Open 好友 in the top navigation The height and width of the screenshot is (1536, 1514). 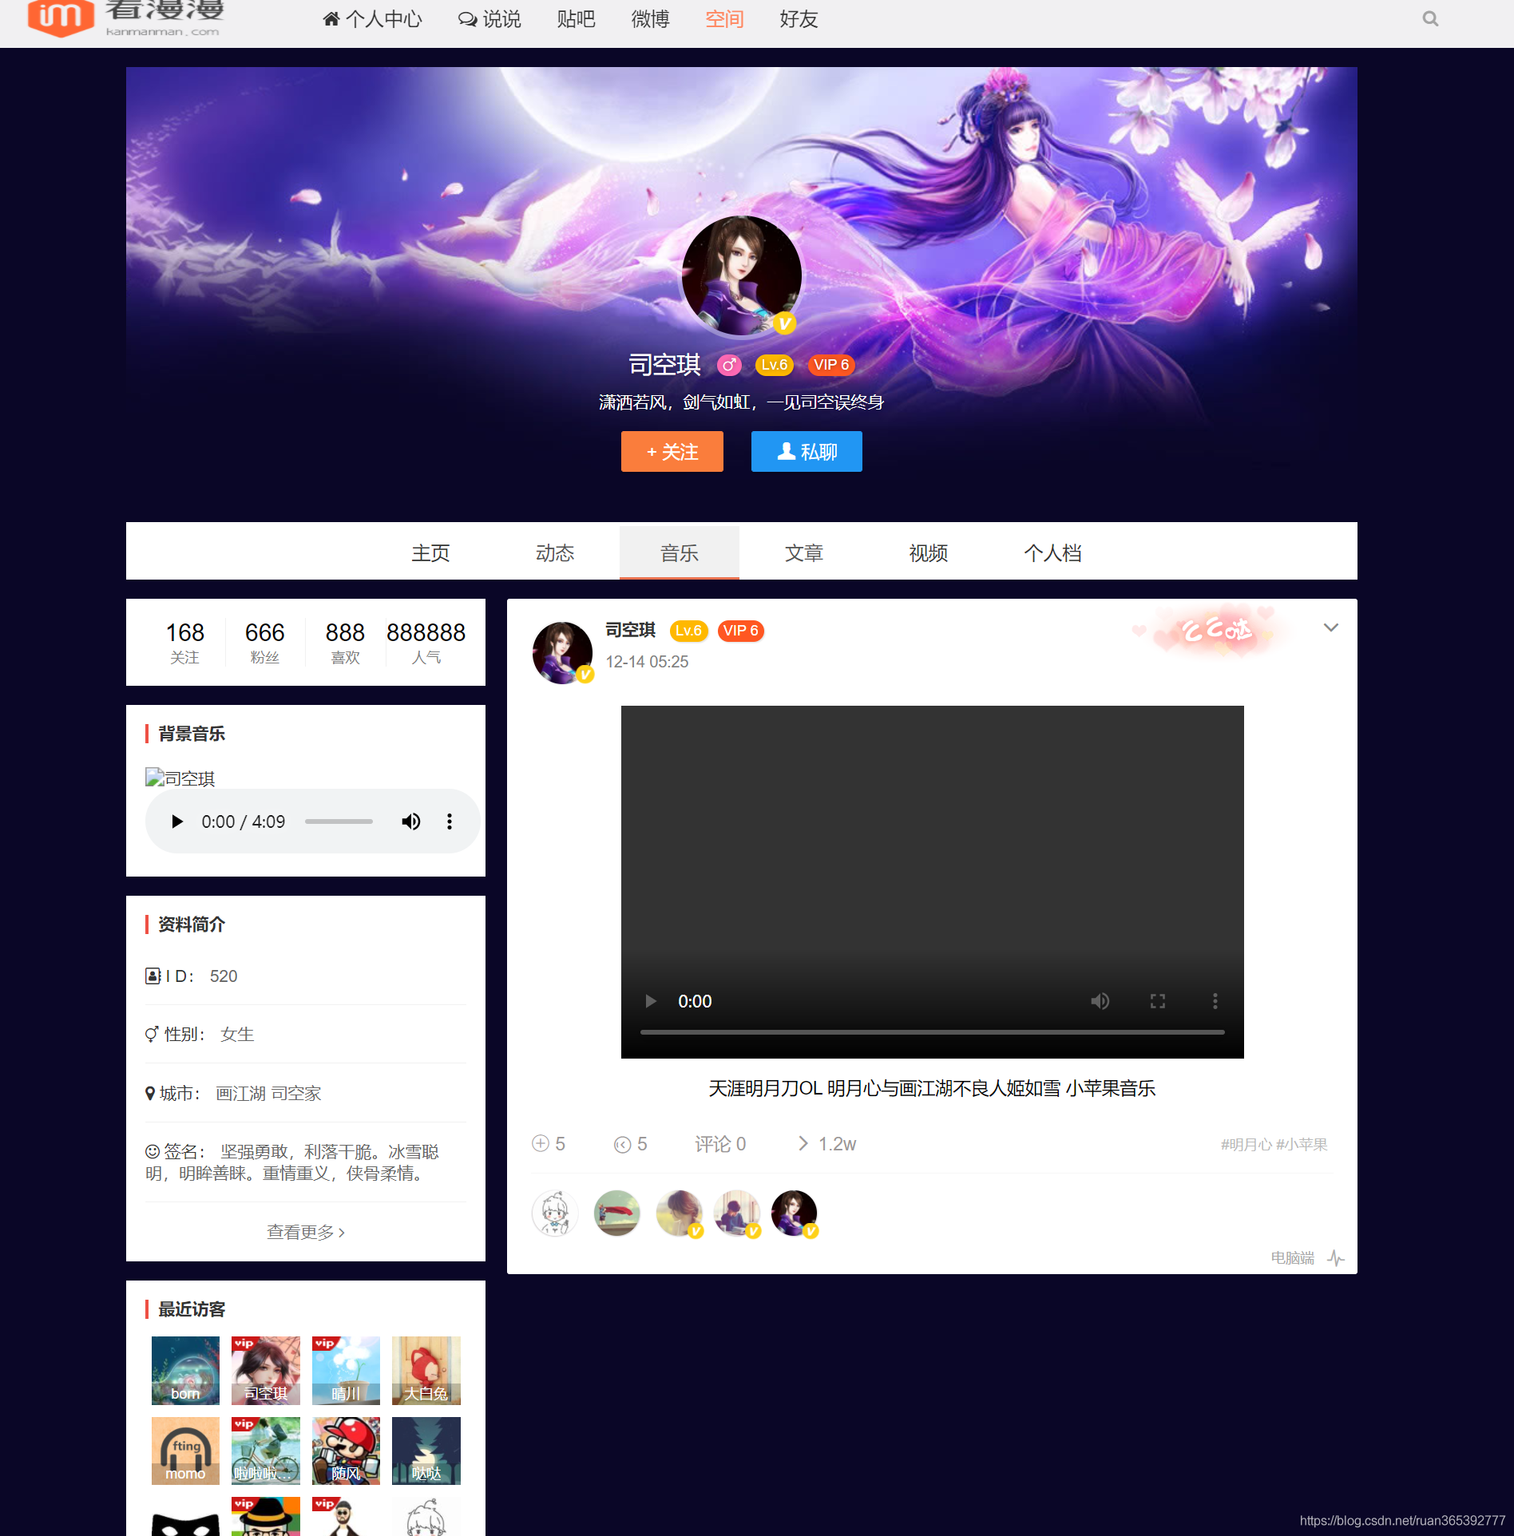(x=799, y=18)
